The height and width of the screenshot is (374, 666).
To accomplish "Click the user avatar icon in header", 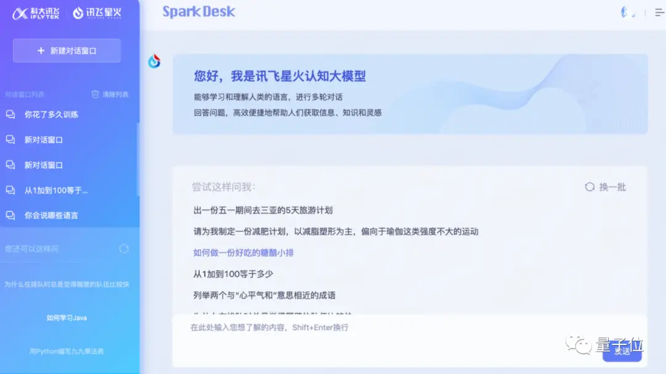I will (x=627, y=12).
